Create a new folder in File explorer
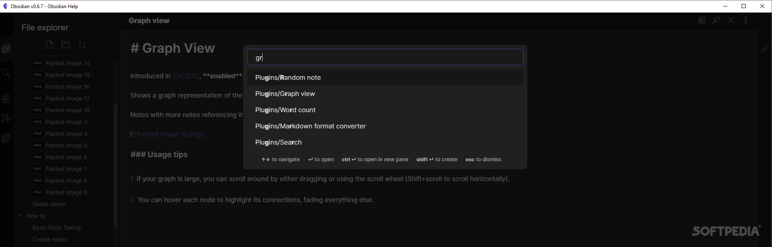 [x=66, y=45]
